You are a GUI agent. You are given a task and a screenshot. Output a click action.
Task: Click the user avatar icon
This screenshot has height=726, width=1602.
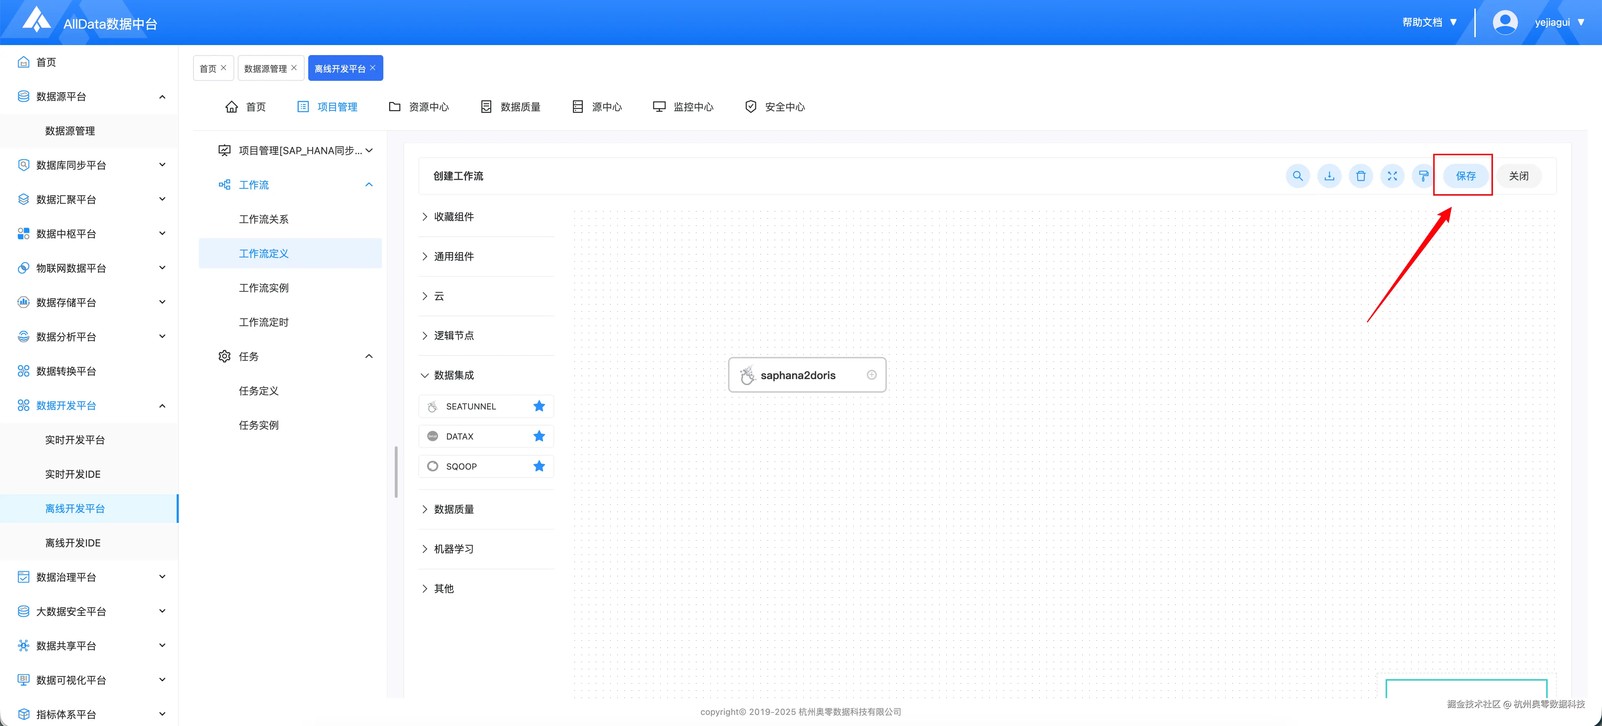pyautogui.click(x=1505, y=23)
